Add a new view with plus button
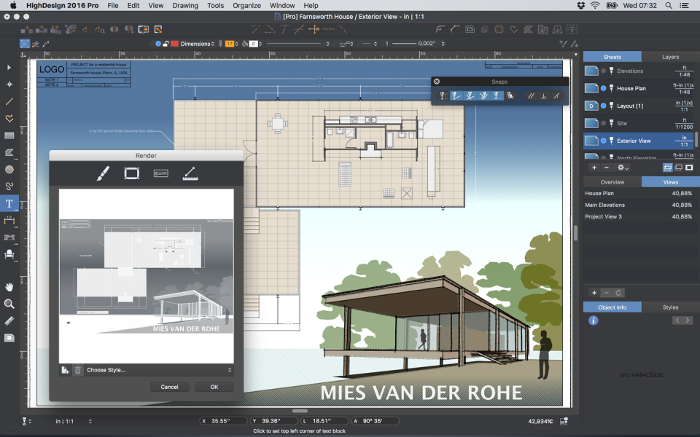700x437 pixels. click(594, 293)
